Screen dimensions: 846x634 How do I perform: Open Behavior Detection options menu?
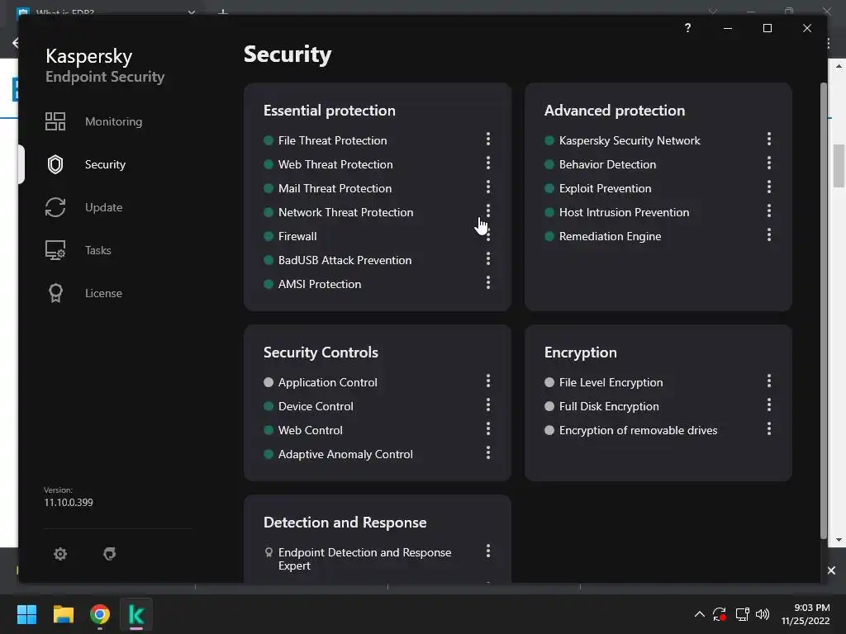coord(769,163)
